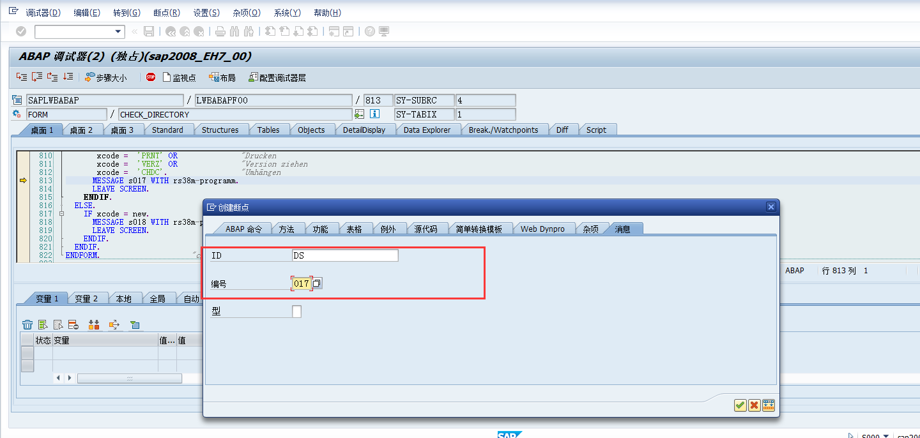Switch to the Tables tab
Screen dimensions: 920x438
tap(269, 130)
